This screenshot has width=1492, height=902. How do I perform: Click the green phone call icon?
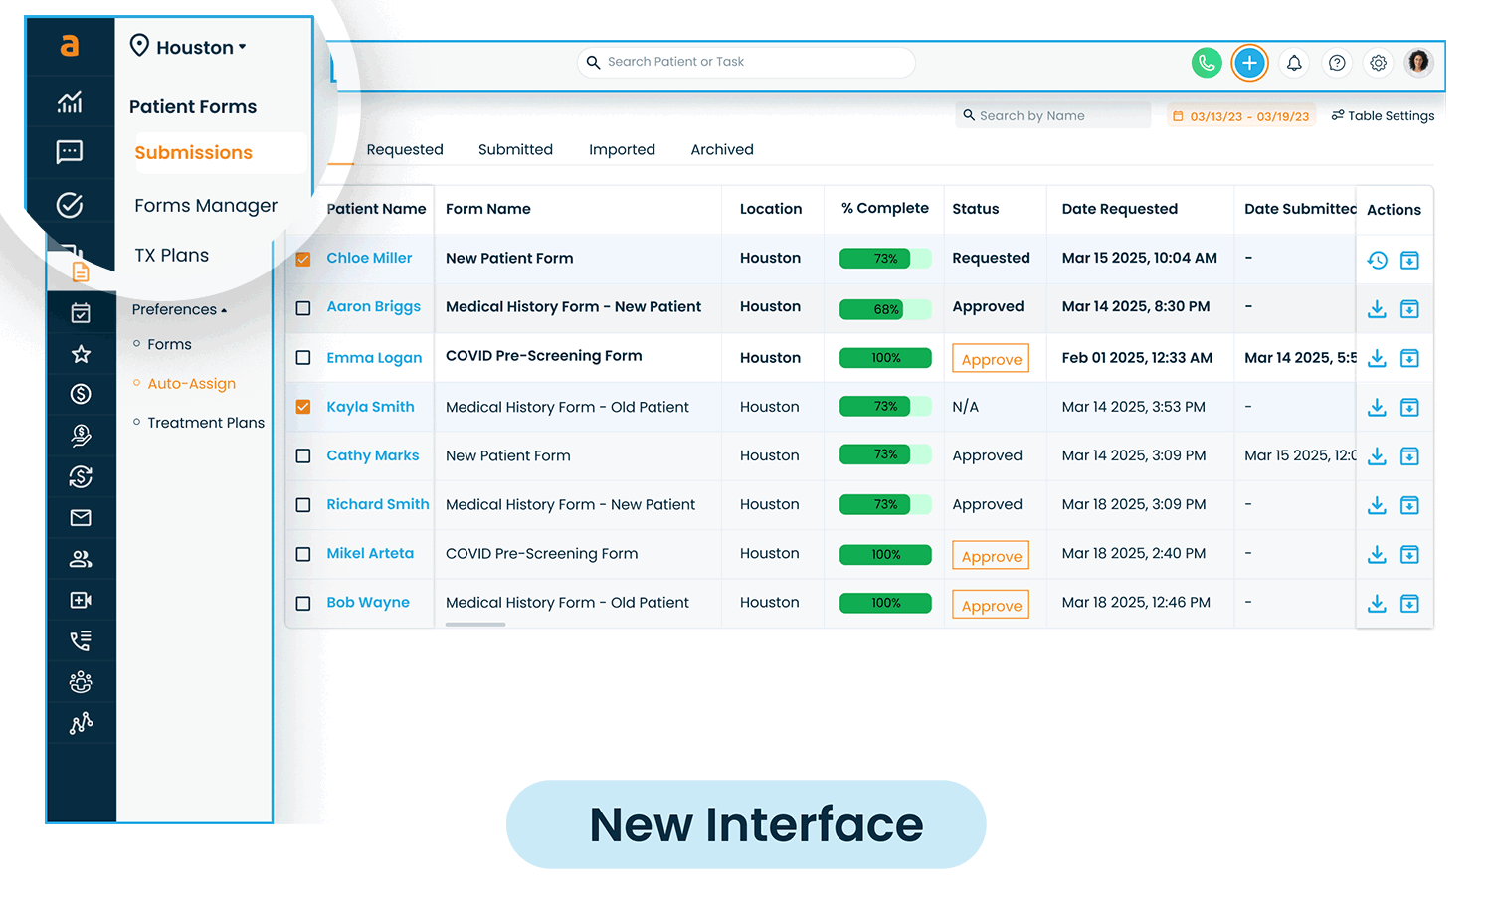1206,63
